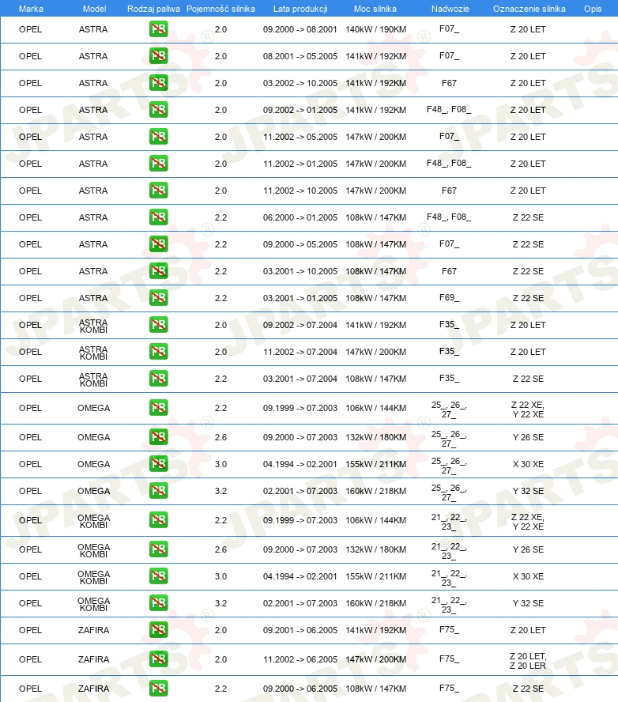Click Y 26 SE in Omega sedan row
Image resolution: width=618 pixels, height=702 pixels.
click(x=528, y=437)
